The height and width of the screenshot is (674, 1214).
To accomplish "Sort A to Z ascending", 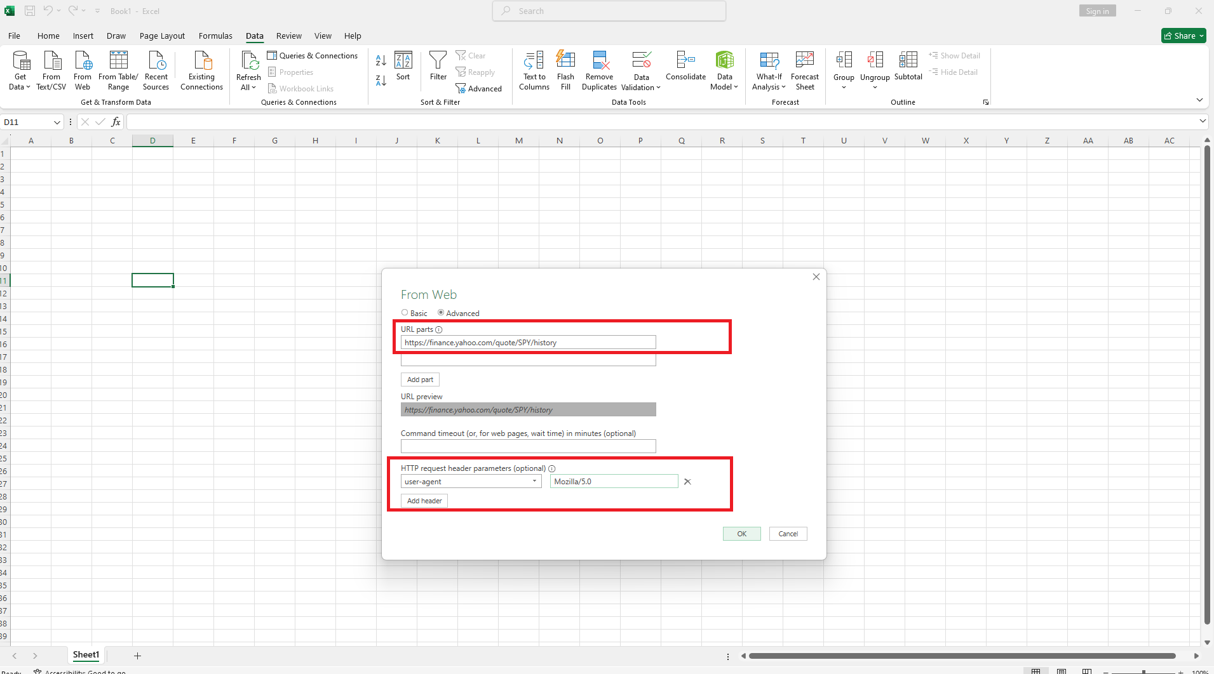I will pos(381,60).
